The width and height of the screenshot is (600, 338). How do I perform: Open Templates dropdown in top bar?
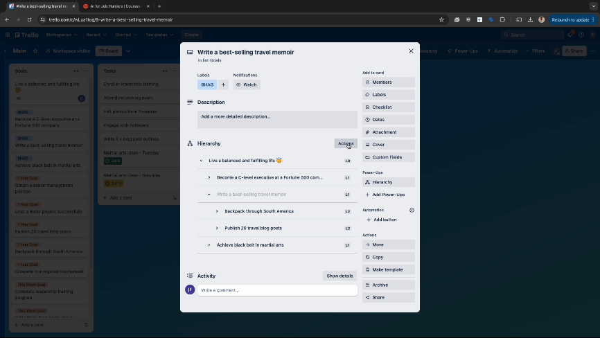[159, 35]
